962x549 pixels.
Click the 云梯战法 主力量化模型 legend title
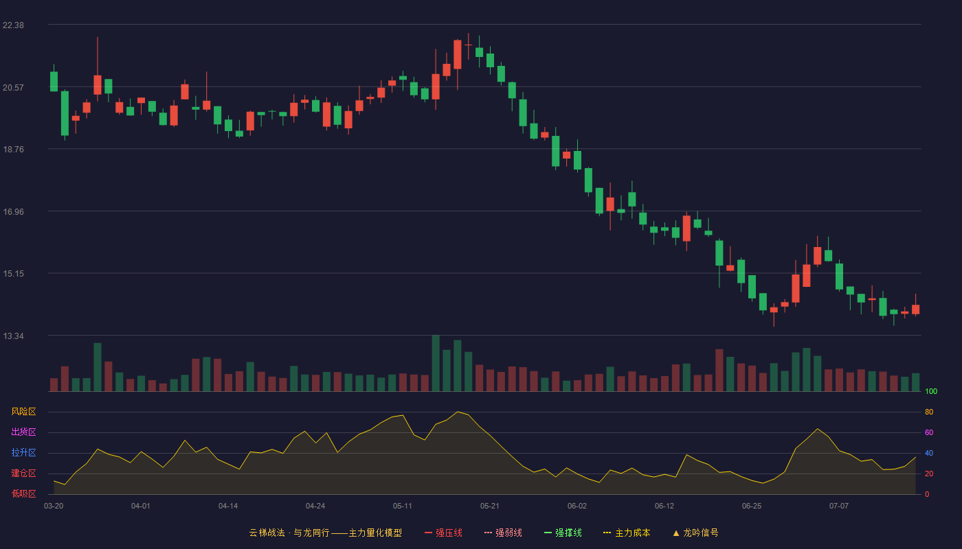326,533
